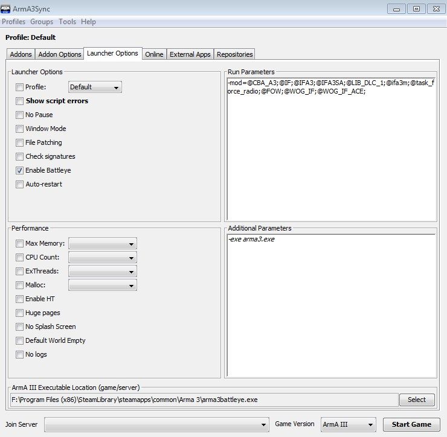
Task: Uncheck Enable Battleye
Action: pos(19,170)
